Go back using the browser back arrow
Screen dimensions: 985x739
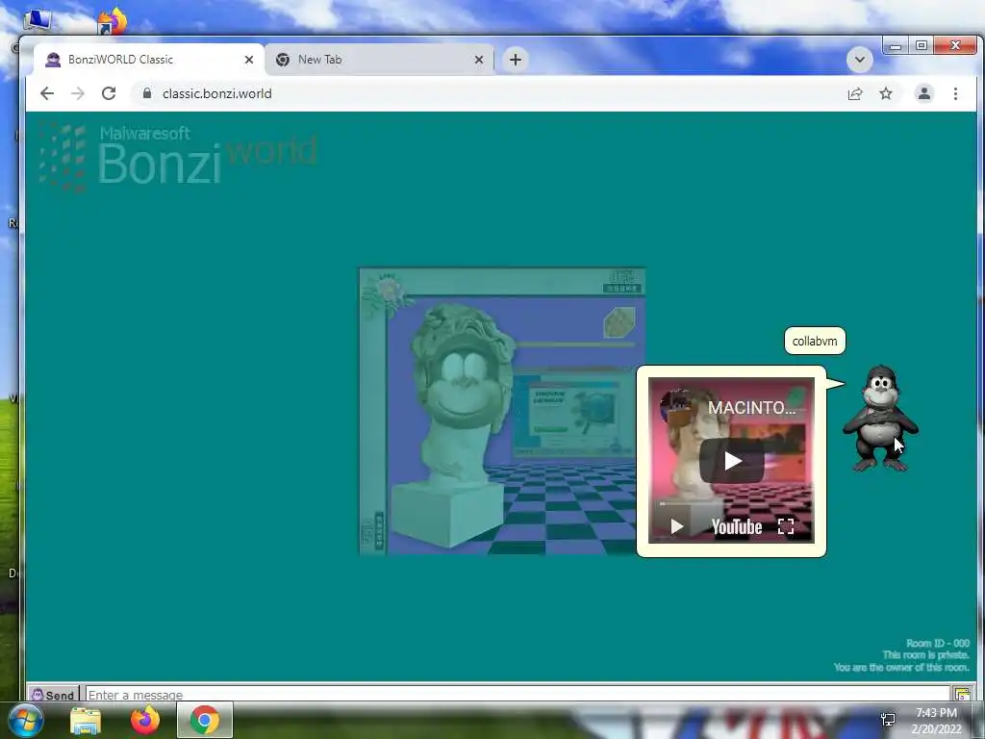tap(47, 93)
